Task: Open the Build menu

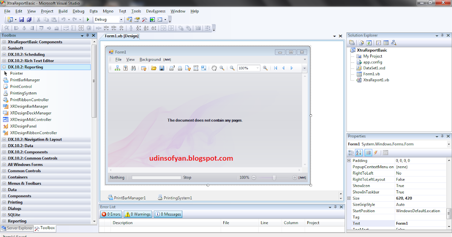Action: (x=63, y=11)
